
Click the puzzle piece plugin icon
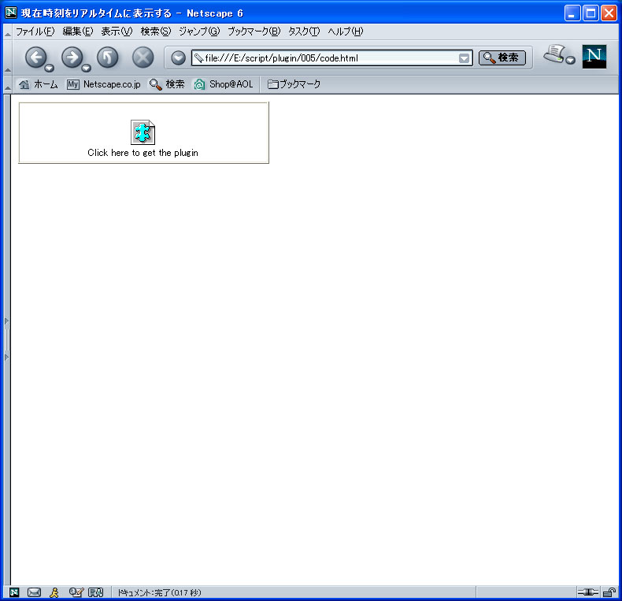[143, 132]
